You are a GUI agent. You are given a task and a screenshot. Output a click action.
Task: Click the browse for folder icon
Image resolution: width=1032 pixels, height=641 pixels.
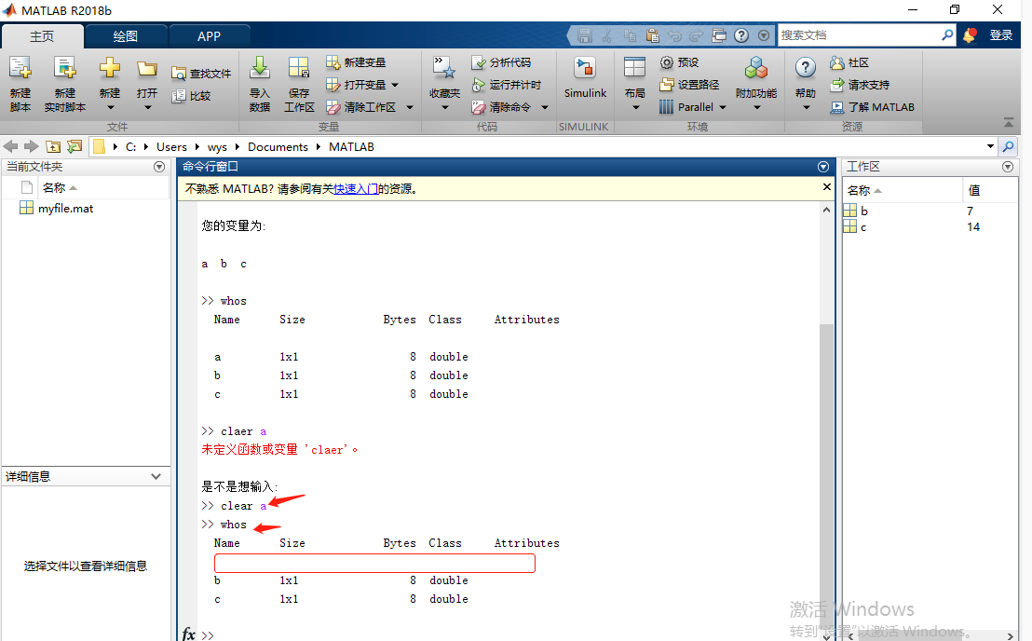pyautogui.click(x=75, y=146)
